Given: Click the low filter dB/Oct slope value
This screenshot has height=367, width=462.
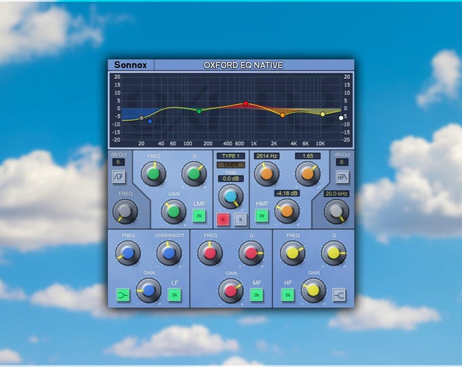Looking at the screenshot, I should pyautogui.click(x=118, y=162).
